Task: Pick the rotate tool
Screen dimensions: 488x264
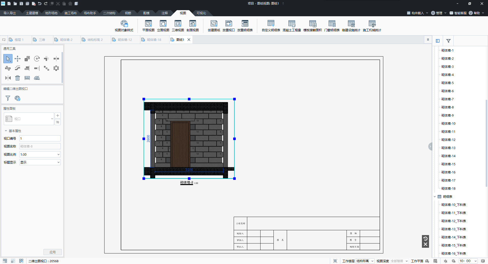Action: coord(37,59)
